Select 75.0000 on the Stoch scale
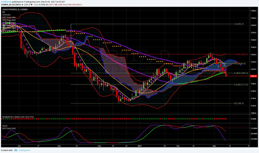Viewport: 259px width, 153px height. 254,128
